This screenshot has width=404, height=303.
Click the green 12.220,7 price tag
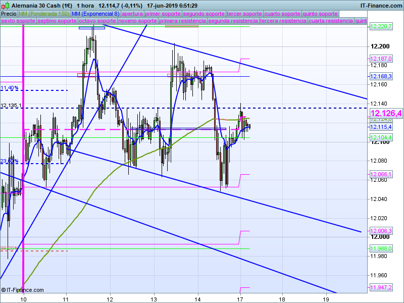[x=381, y=26]
